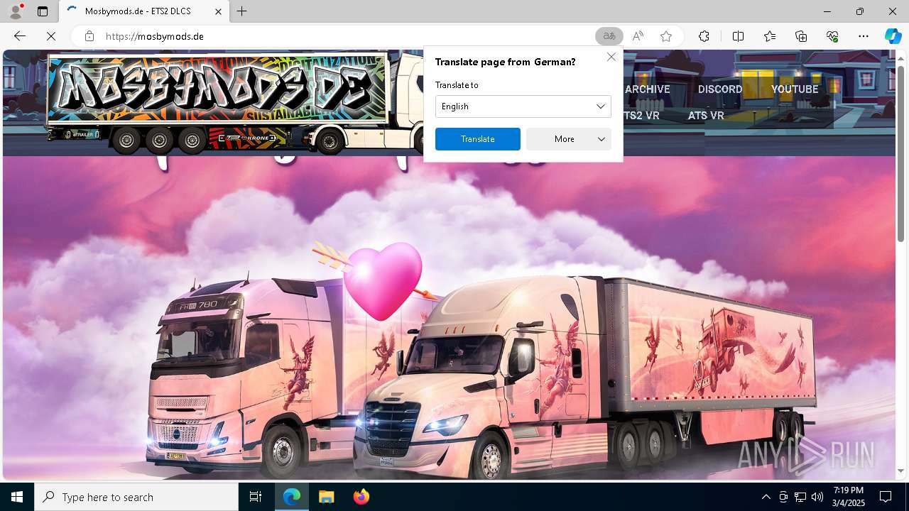Open the tab actions menu icon
Viewport: 909px width, 511px height.
click(43, 11)
